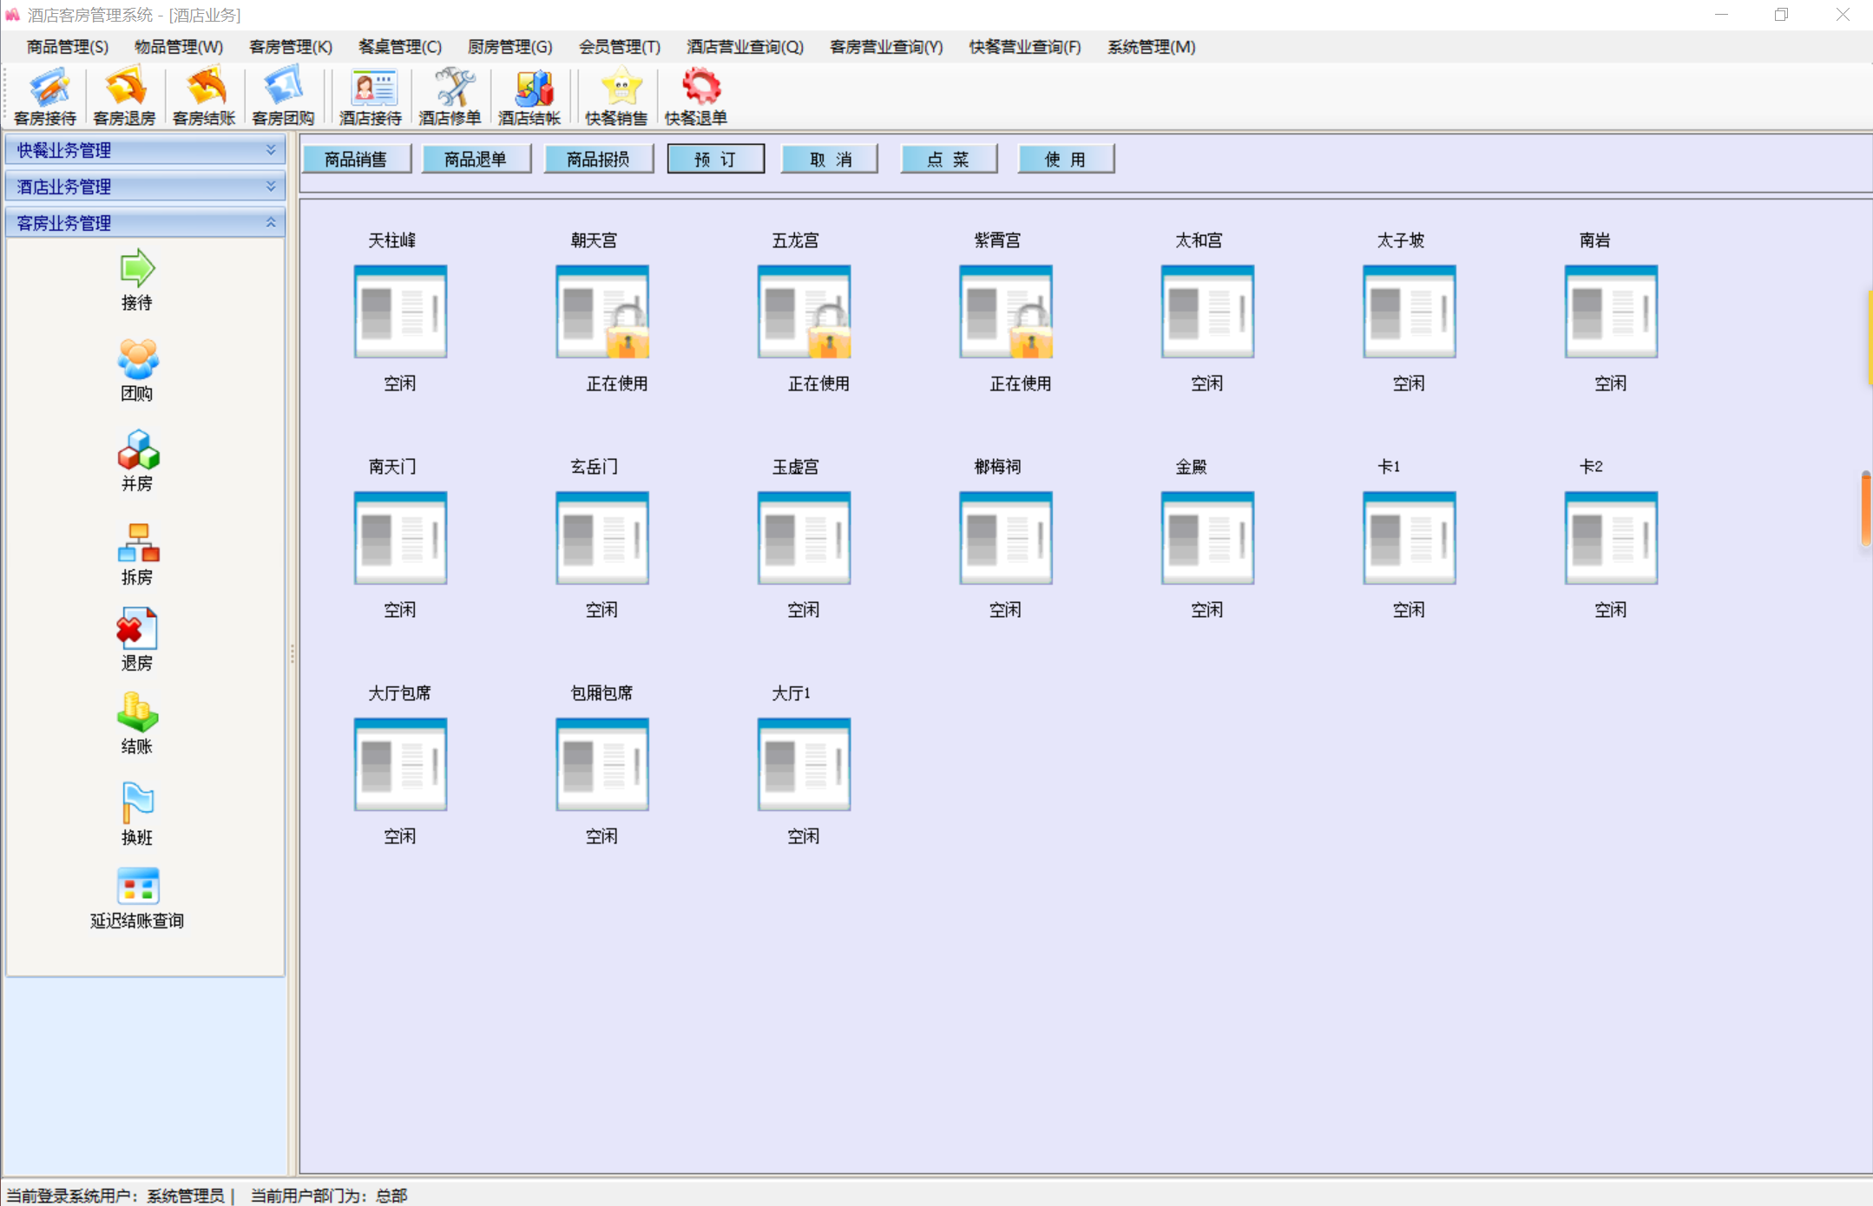1873x1206 pixels.
Task: Open the 商品管理(S) menu
Action: point(68,47)
